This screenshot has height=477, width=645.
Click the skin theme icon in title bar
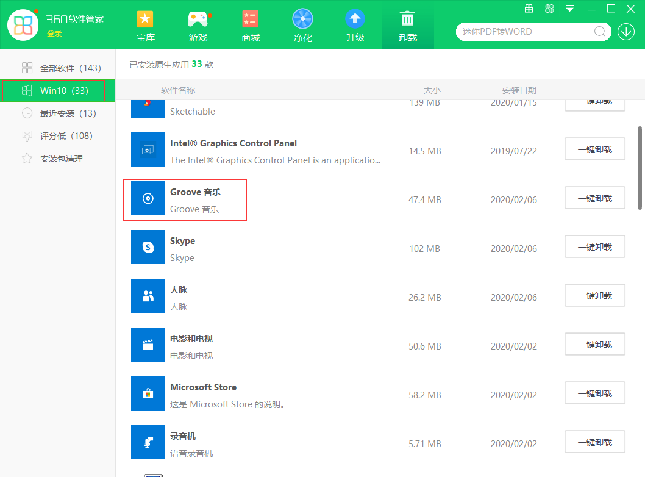pos(549,9)
